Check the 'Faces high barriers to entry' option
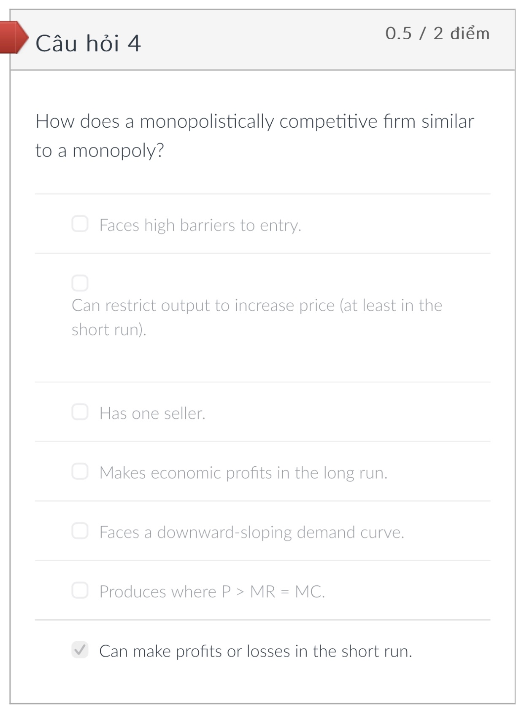This screenshot has width=516, height=718. pyautogui.click(x=80, y=225)
